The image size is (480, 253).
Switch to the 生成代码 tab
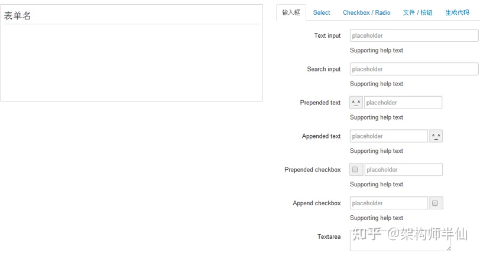coord(457,12)
